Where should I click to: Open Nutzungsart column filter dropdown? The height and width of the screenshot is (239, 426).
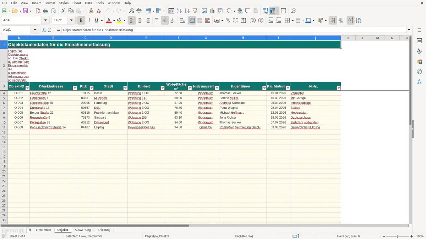(x=217, y=88)
